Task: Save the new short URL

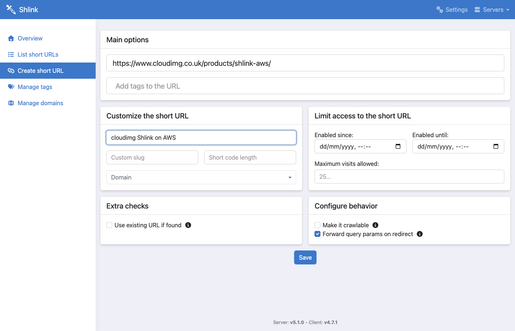Action: click(305, 257)
